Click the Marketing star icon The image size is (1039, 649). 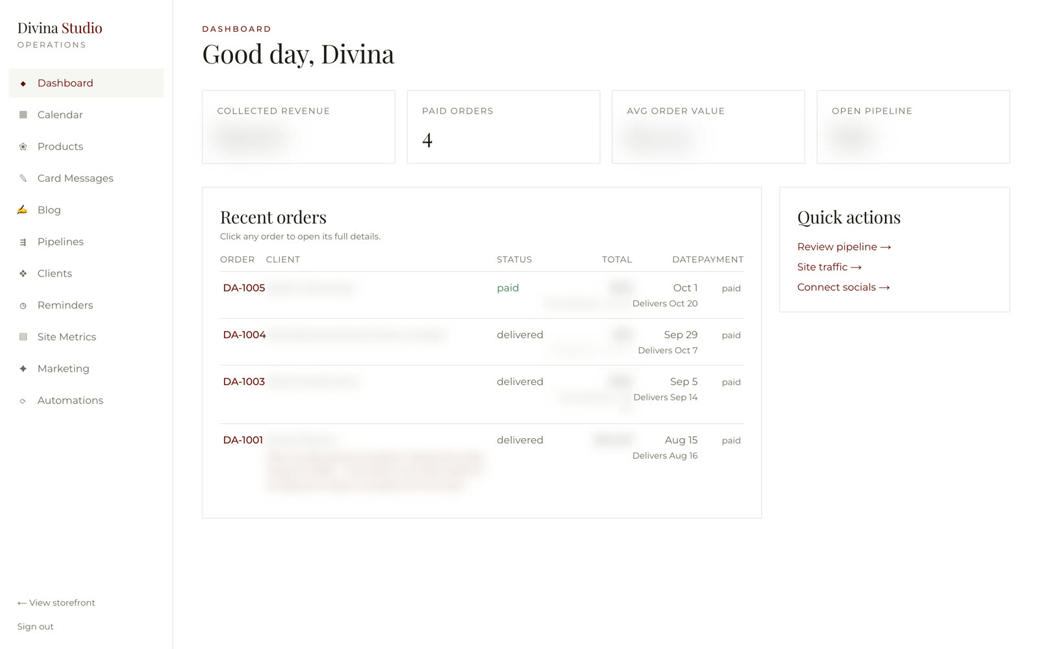click(x=23, y=369)
